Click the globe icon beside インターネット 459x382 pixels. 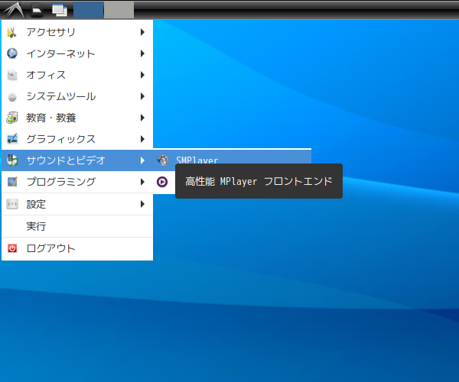pyautogui.click(x=12, y=53)
